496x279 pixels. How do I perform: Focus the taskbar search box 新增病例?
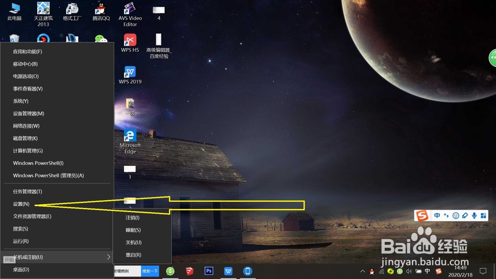point(127,271)
